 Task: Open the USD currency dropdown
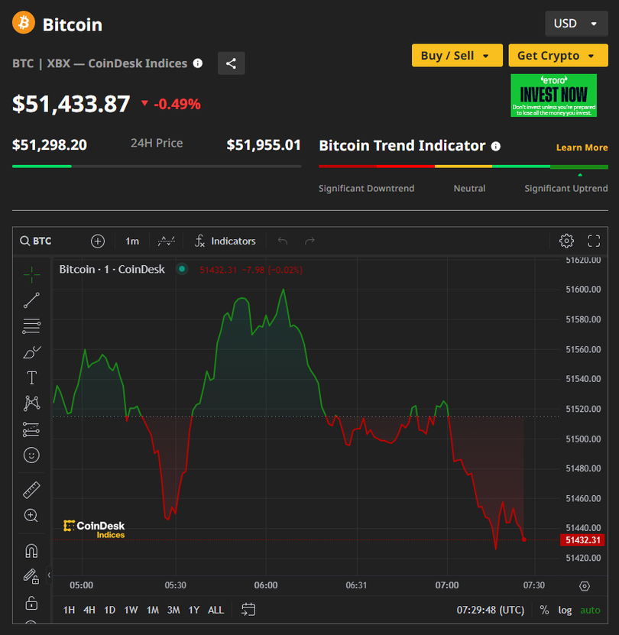pos(576,24)
